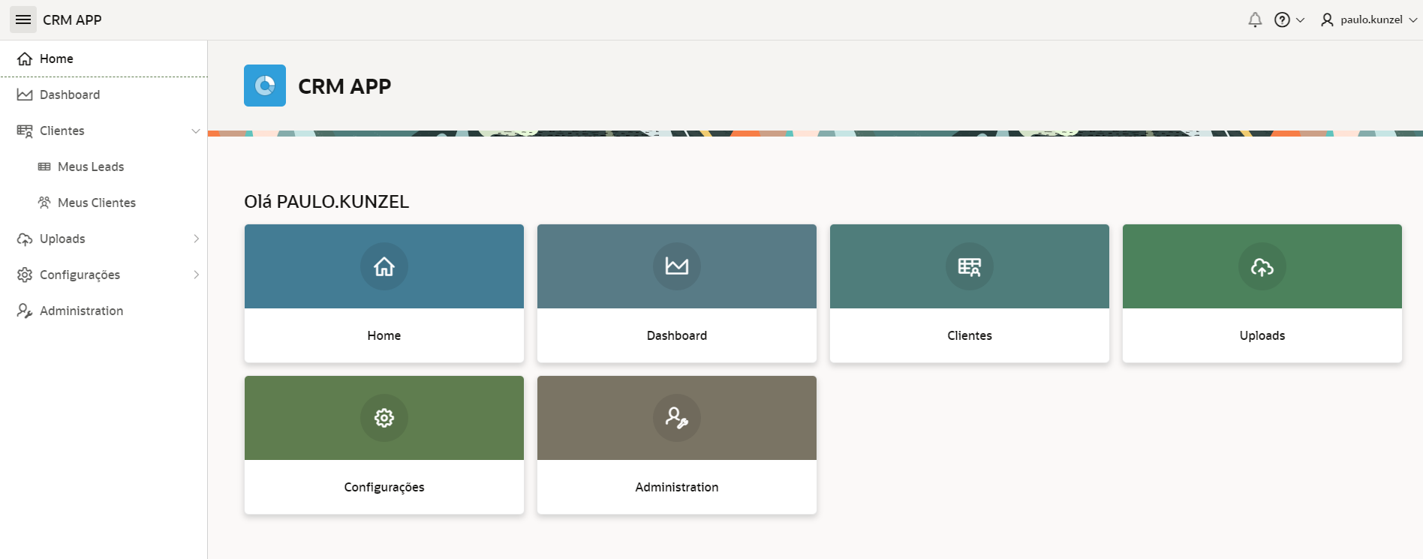
Task: Click the cloud upload icon on Uploads card
Action: [1262, 266]
